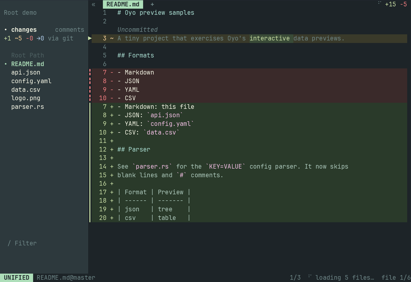411x282 pixels.
Task: Click the ~5 modified files stat
Action: [18, 38]
